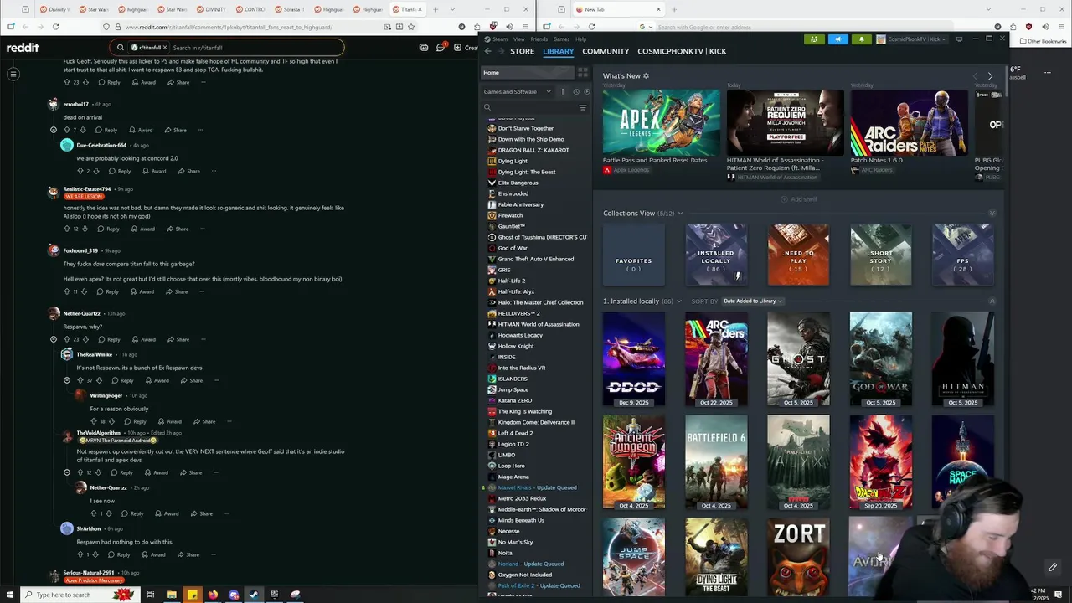Open Firefox from the taskbar
This screenshot has height=603, width=1072.
point(213,595)
